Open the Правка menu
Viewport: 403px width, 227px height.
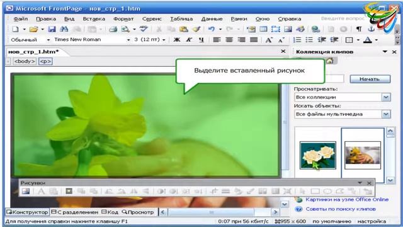click(46, 19)
